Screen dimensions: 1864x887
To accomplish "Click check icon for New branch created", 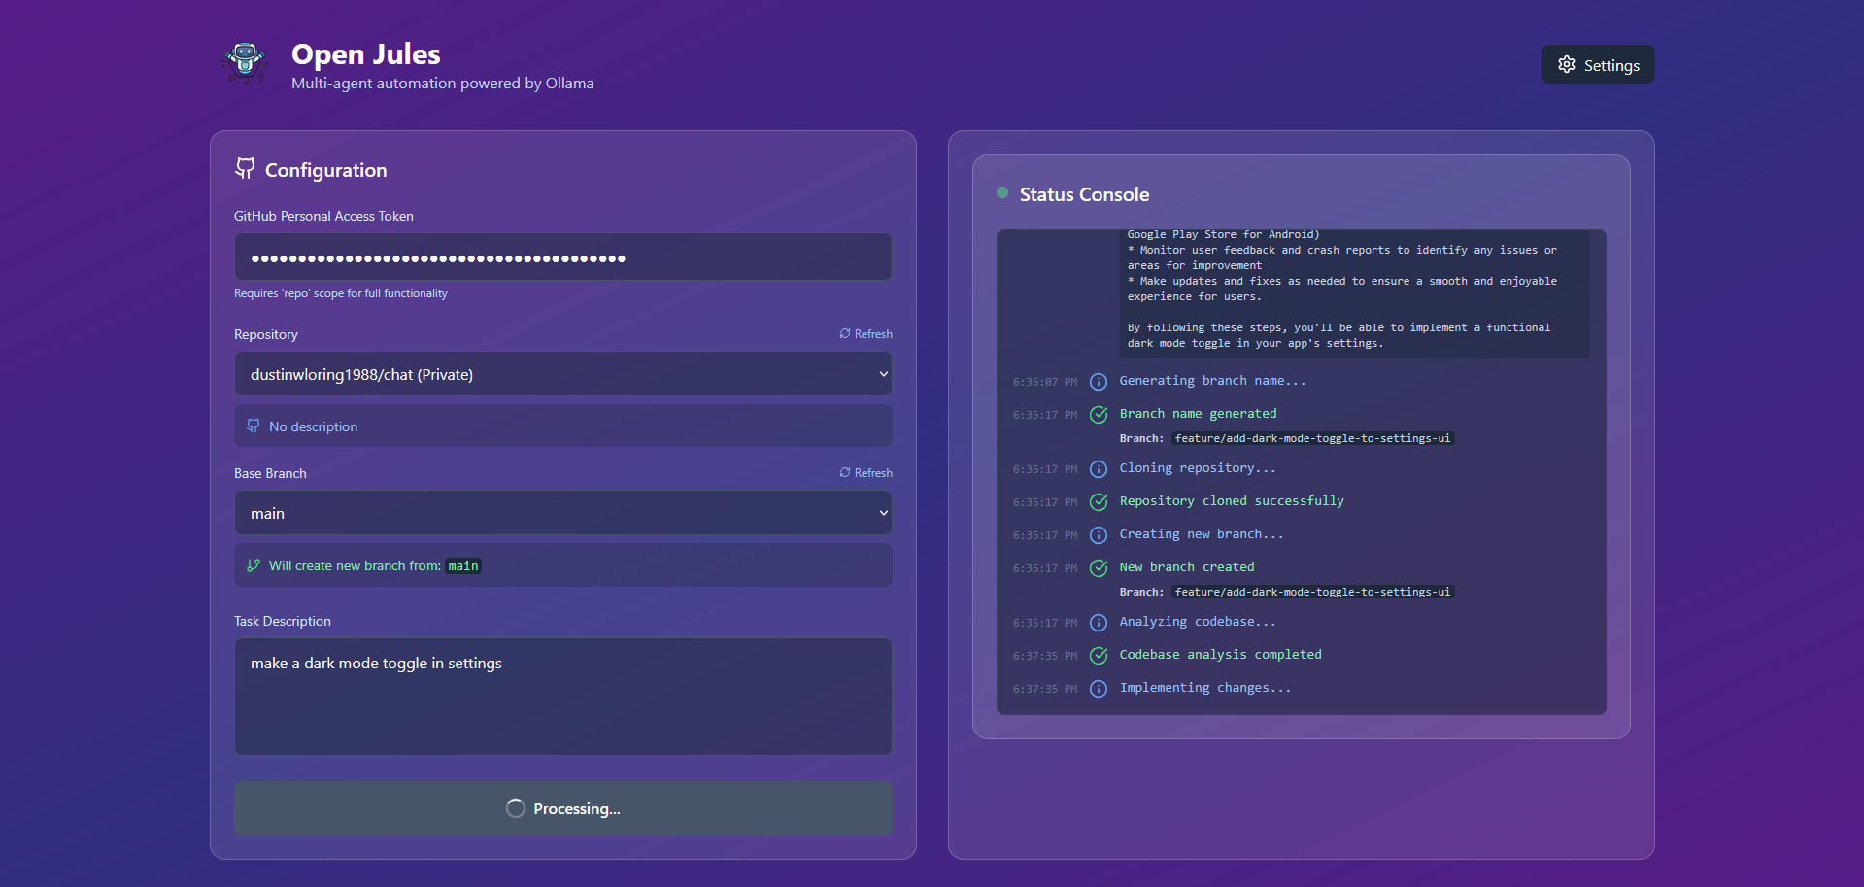I will [x=1099, y=568].
